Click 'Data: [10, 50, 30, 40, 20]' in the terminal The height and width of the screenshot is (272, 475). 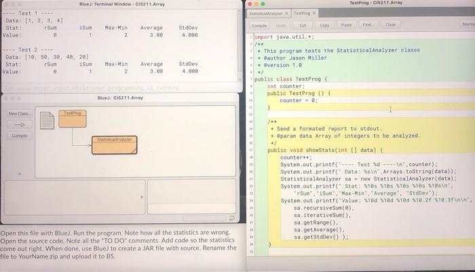click(x=47, y=57)
